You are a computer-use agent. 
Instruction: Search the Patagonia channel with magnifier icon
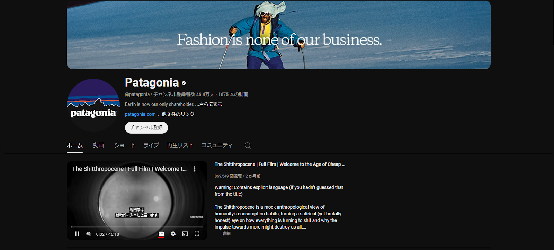pyautogui.click(x=248, y=145)
